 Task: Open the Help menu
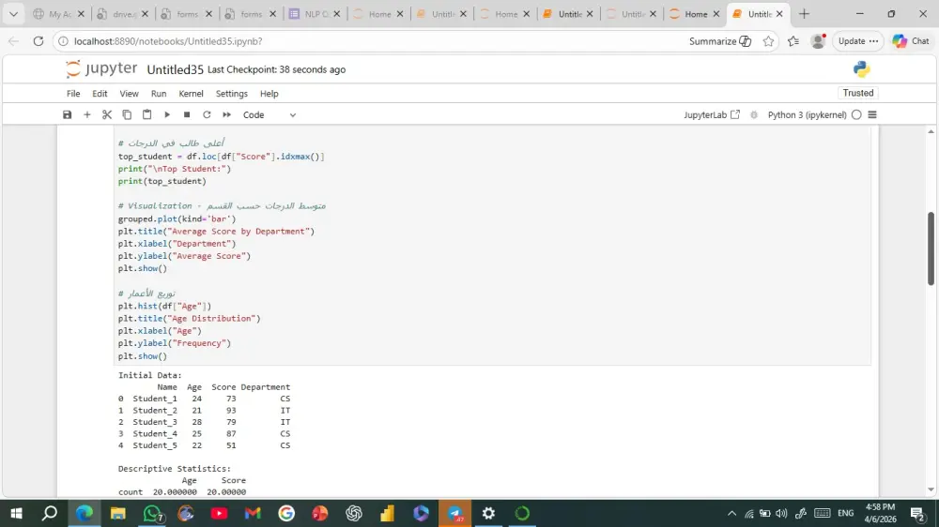(269, 94)
